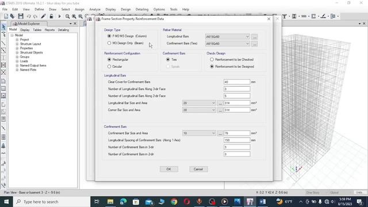Click the column I-section icon in top right toolbar
368x207 pixels.
pos(294,16)
